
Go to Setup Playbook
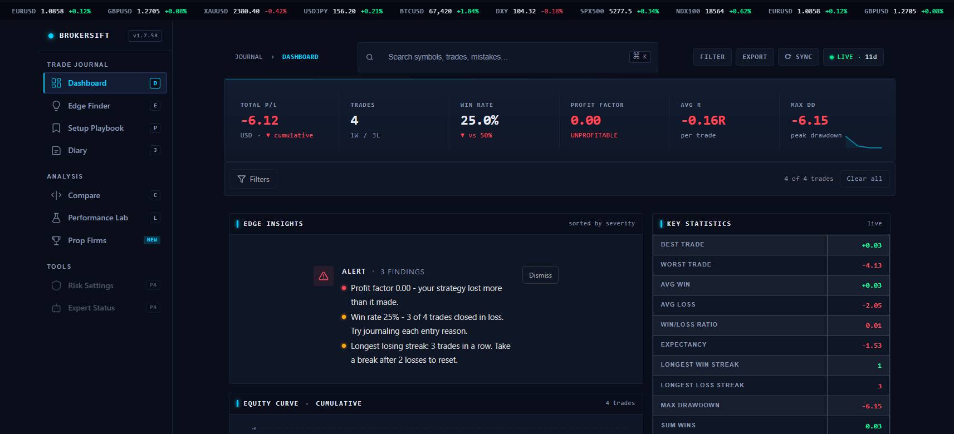point(105,128)
